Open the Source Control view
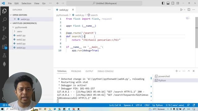The width and height of the screenshot is (198, 111). pos(4,29)
